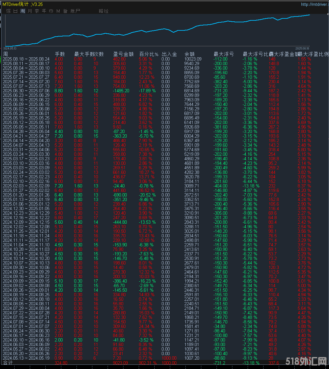The height and width of the screenshot is (369, 329).
Task: Open the 路径 path selector
Action: pos(104,11)
